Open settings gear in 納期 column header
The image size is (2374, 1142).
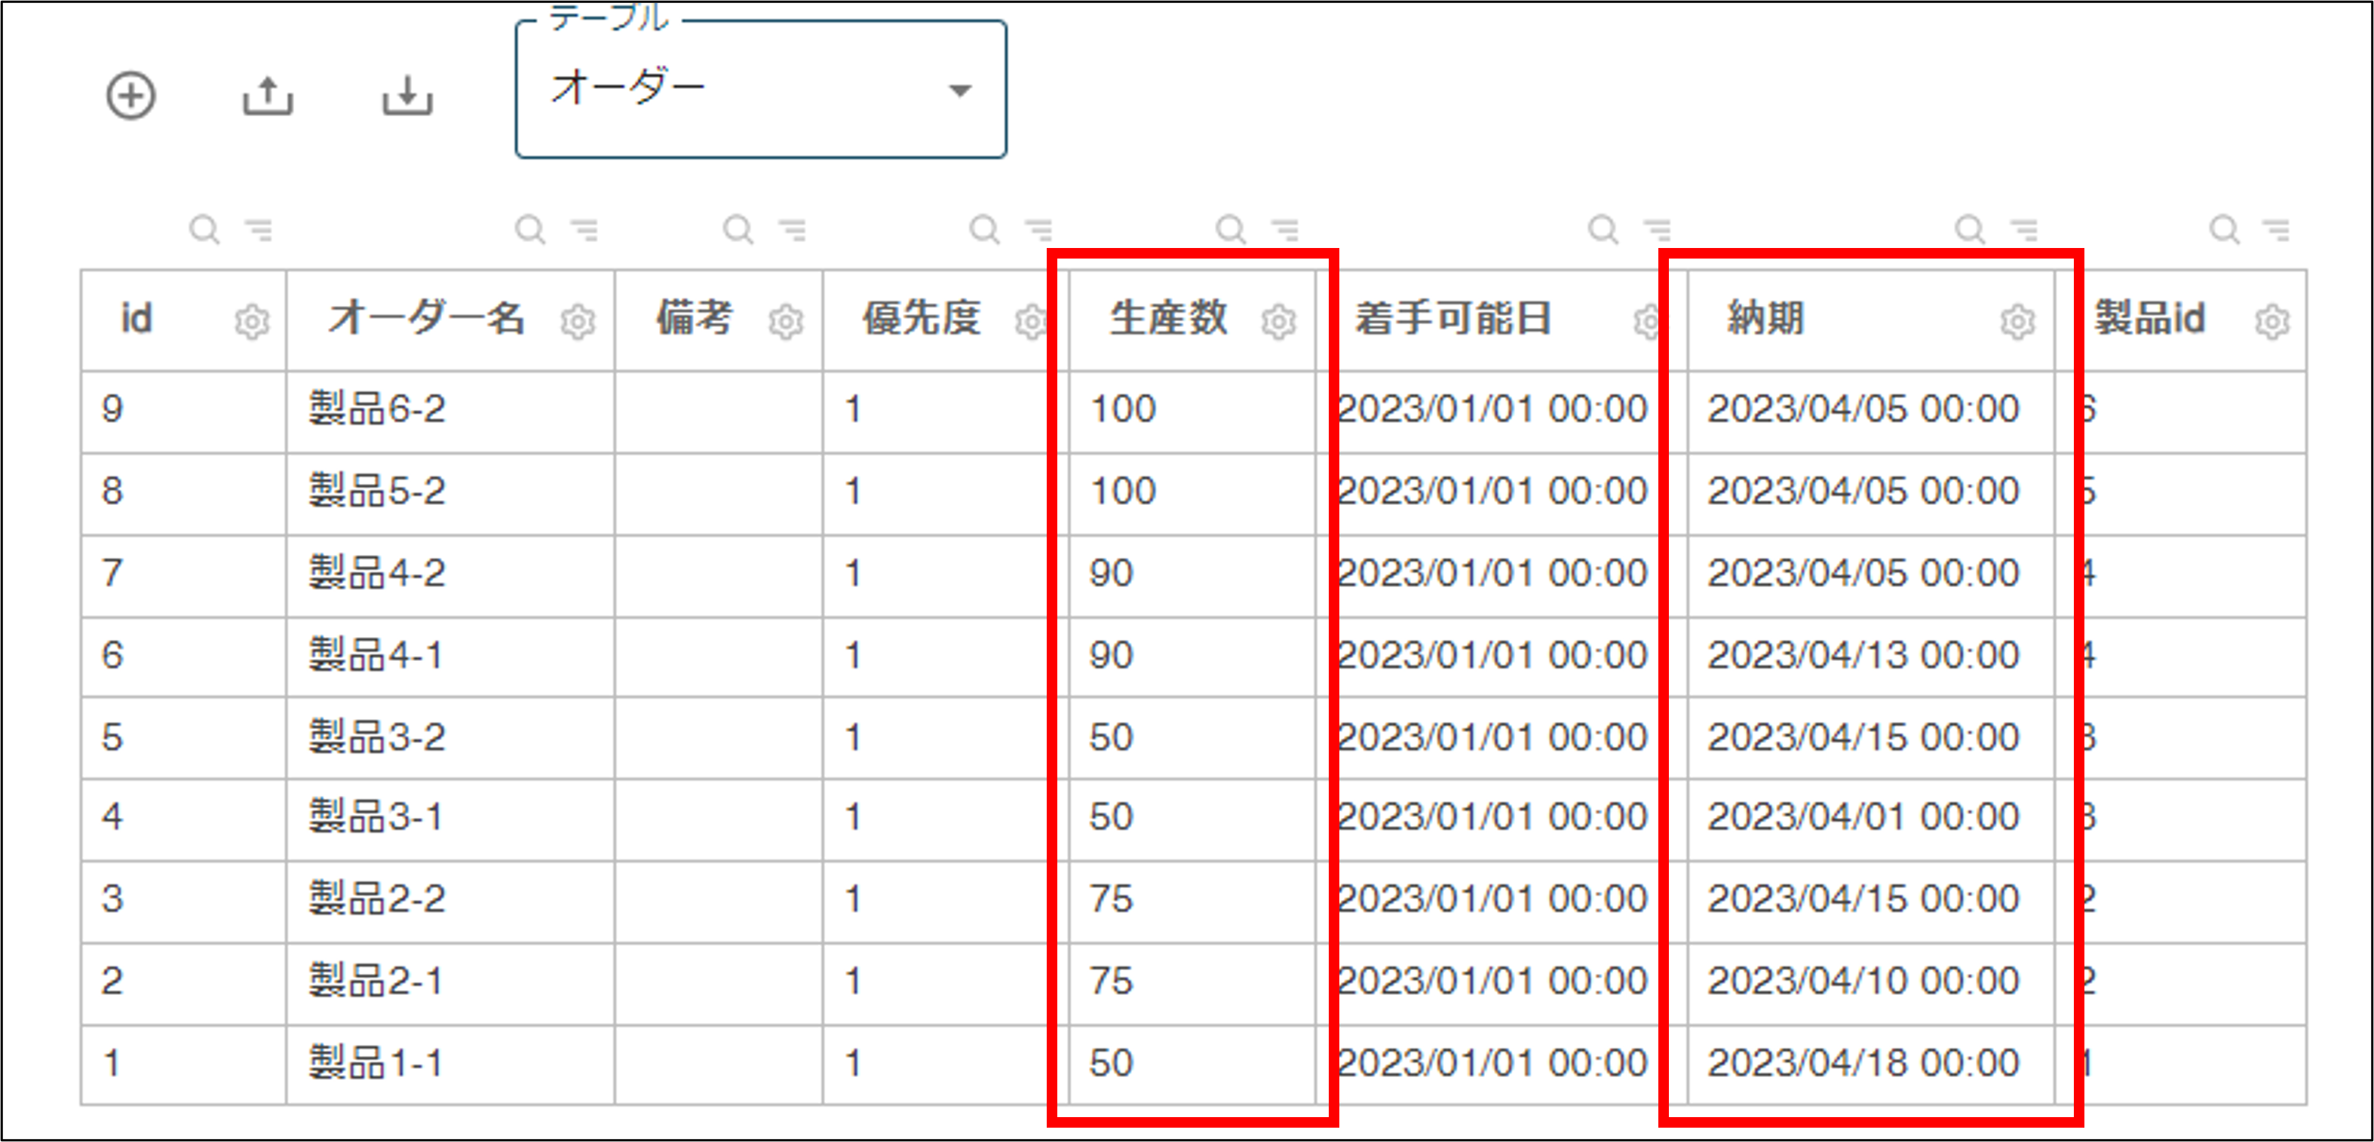(x=2018, y=321)
